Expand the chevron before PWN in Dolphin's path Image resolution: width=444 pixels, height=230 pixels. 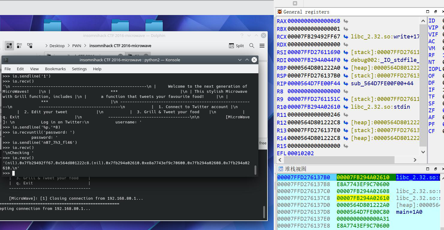(x=69, y=46)
